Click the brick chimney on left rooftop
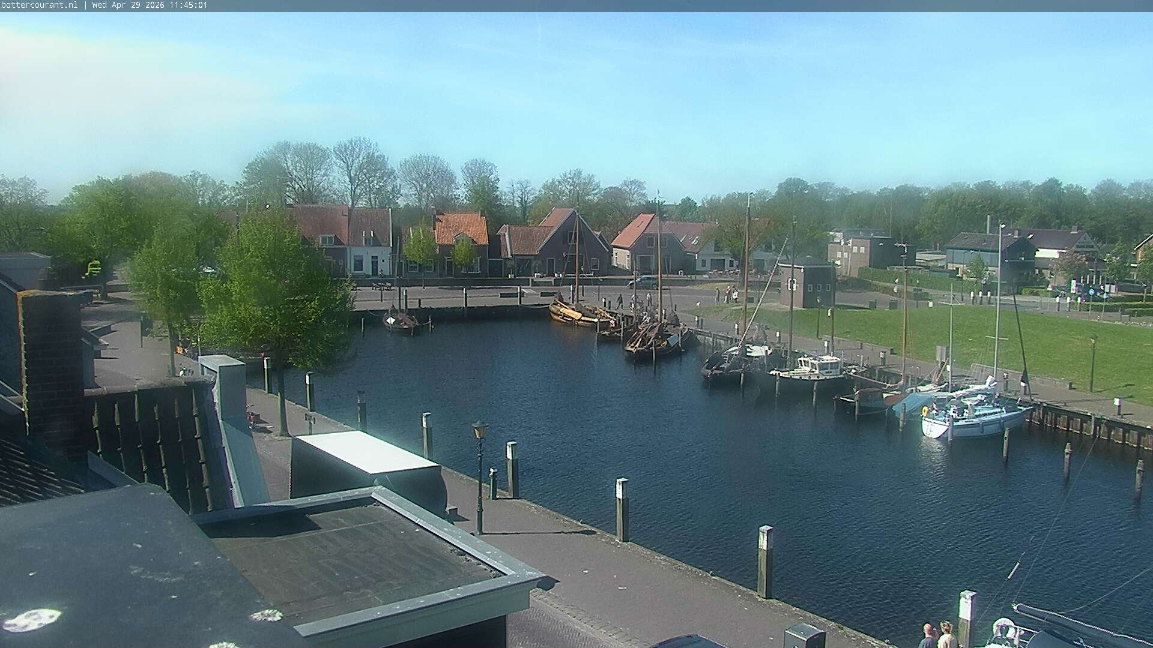Image resolution: width=1153 pixels, height=648 pixels. coord(53,366)
